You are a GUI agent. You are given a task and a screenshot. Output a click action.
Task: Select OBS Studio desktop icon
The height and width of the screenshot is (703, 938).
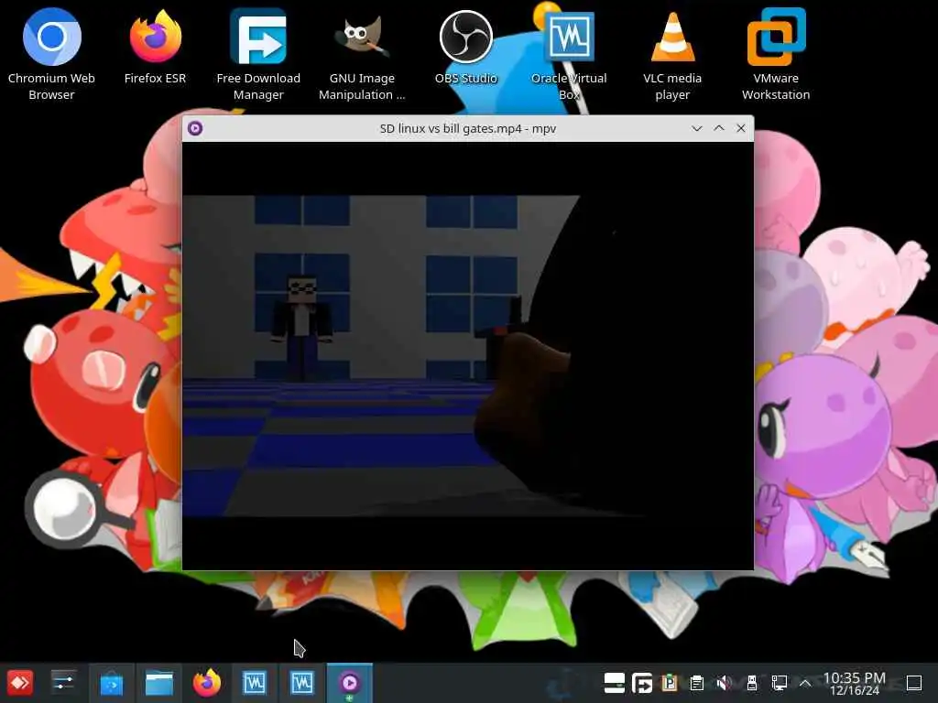tap(466, 47)
